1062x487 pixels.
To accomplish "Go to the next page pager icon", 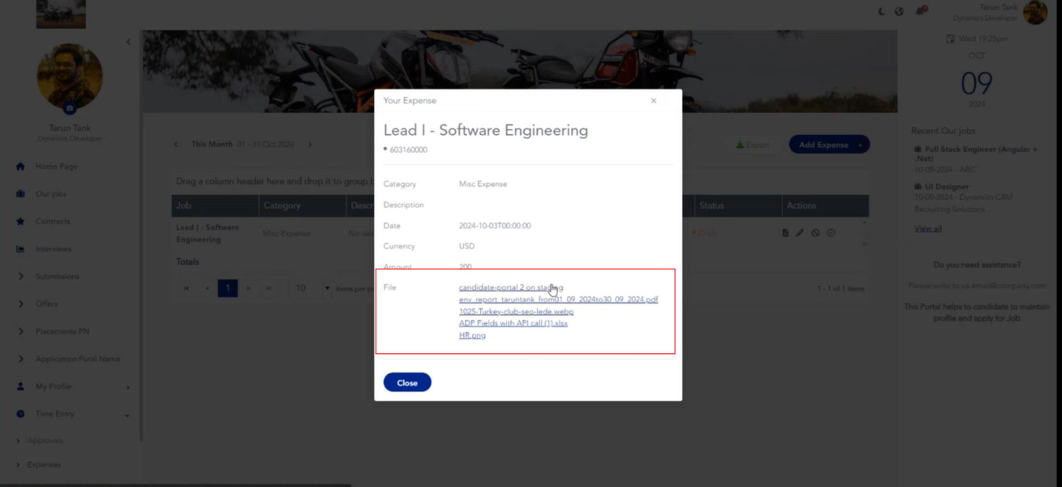I will click(x=248, y=289).
